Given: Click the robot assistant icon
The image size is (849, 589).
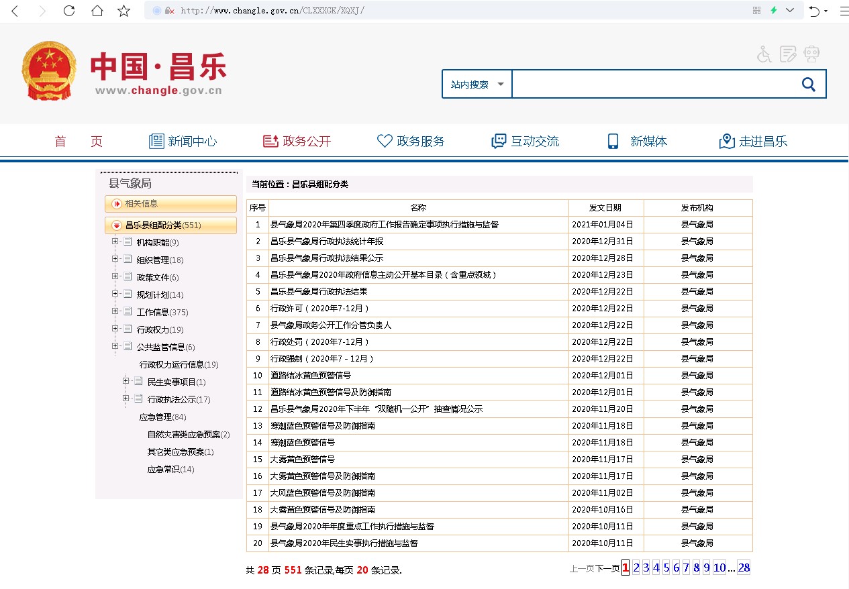Looking at the screenshot, I should point(812,54).
